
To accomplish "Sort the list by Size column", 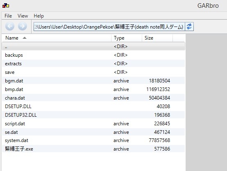I will 157,38.
